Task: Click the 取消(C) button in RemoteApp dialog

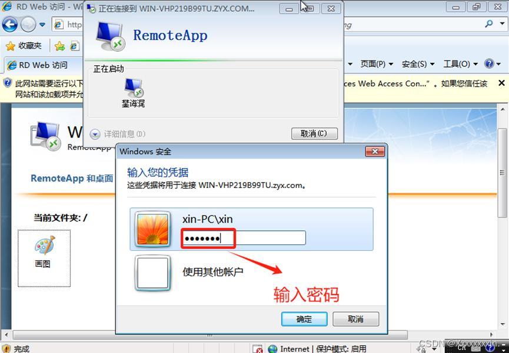Action: [x=314, y=133]
